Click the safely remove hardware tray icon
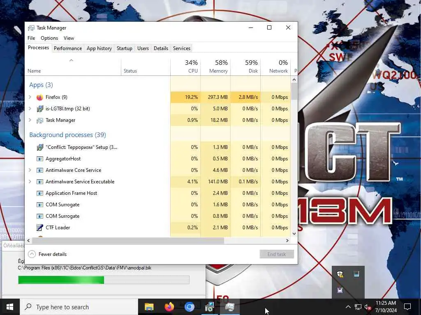This screenshot has height=315, width=421. 340,290
